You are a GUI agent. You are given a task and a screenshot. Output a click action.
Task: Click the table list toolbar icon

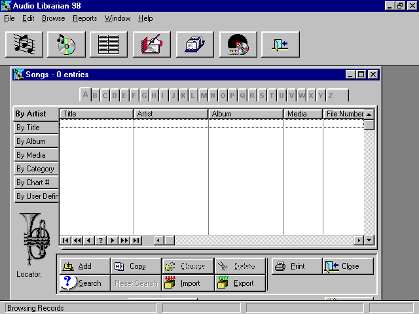pyautogui.click(x=109, y=44)
